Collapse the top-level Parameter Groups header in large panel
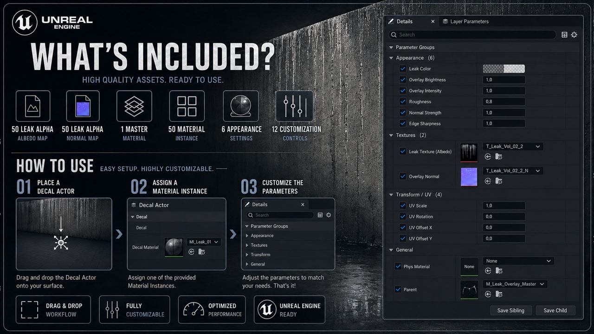Viewport: 594px width, 334px height. (391, 47)
